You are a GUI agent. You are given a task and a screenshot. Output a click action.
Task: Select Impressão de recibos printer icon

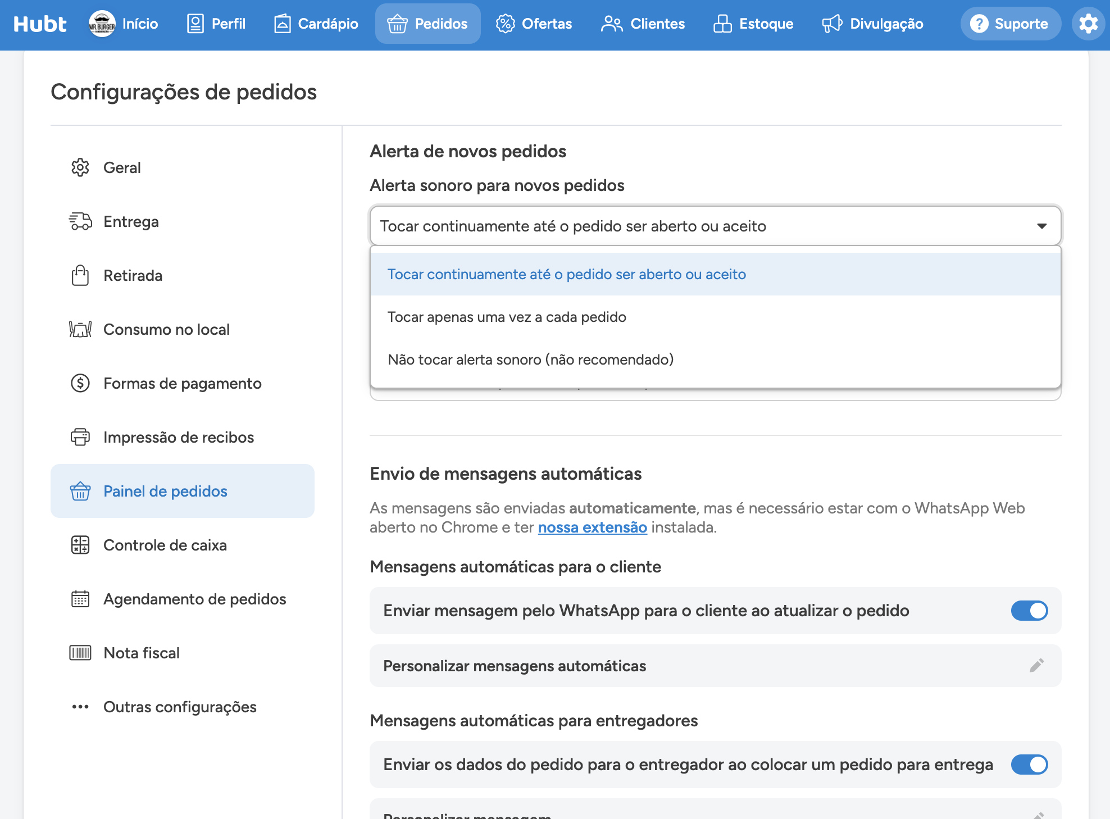80,437
